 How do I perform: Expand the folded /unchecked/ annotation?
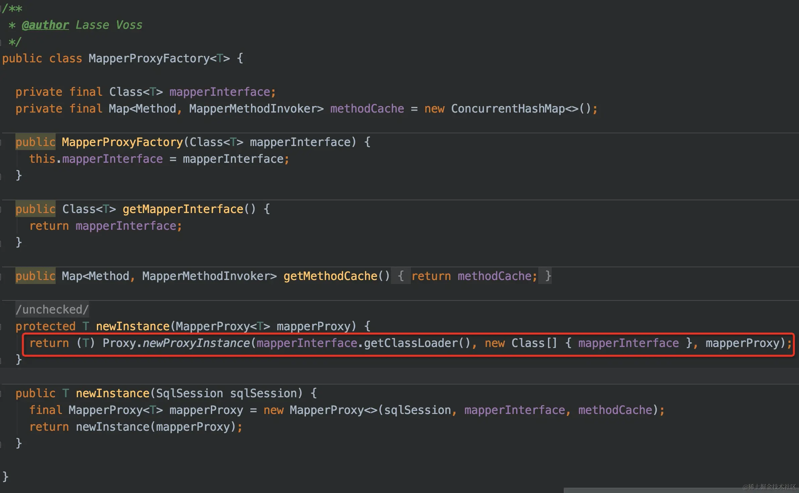(x=52, y=310)
